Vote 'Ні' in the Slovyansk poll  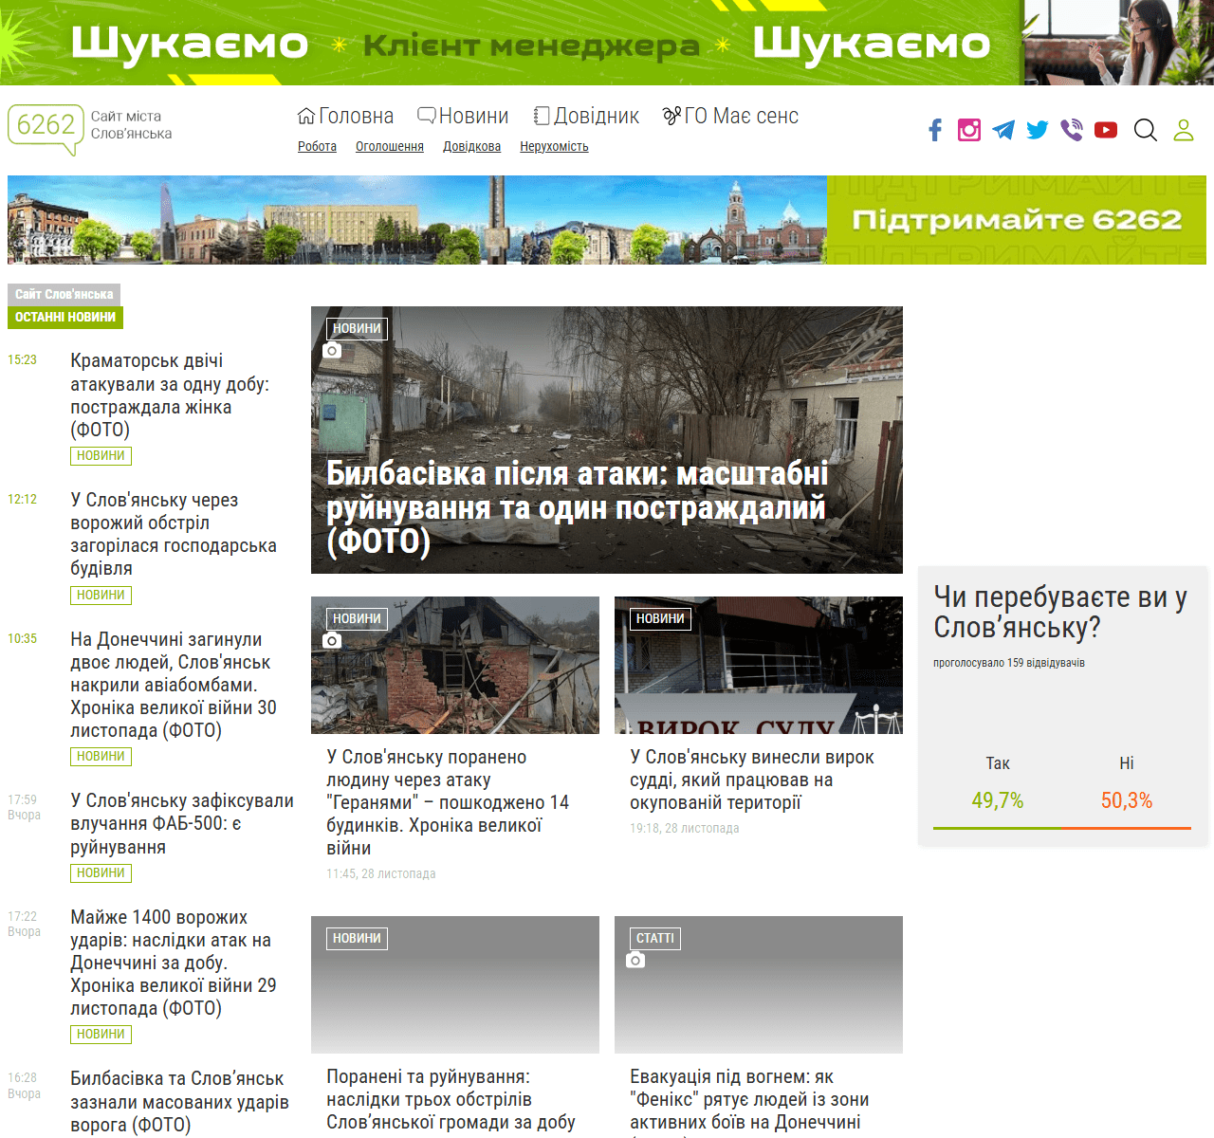(1126, 763)
